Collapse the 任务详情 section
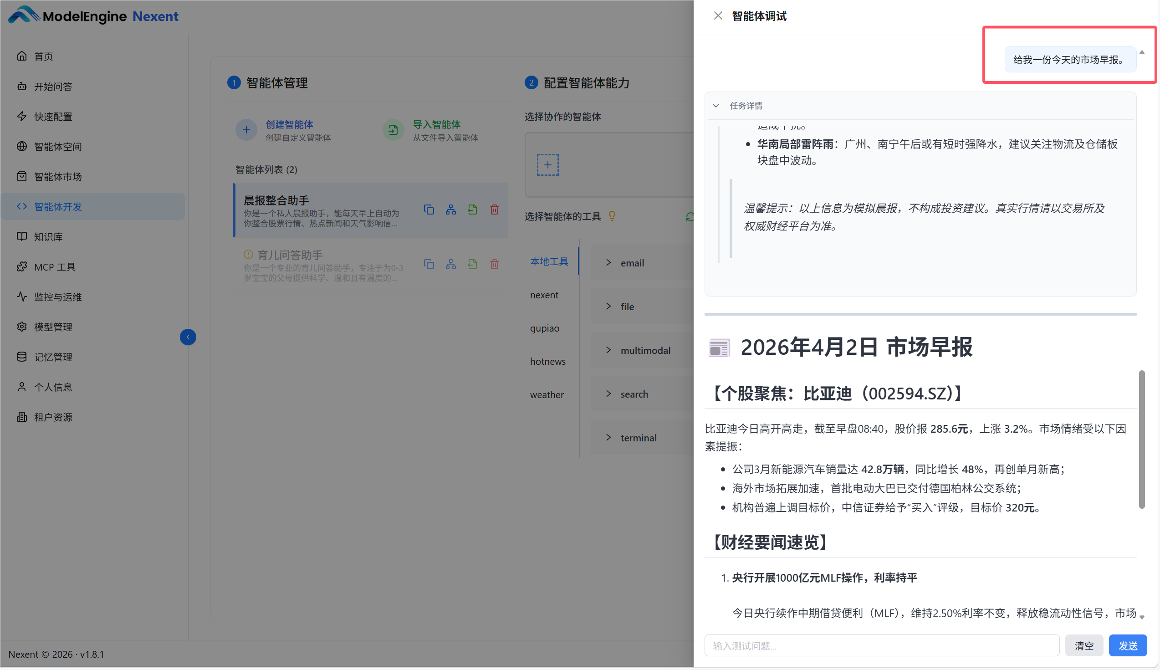Viewport: 1160px width, 670px height. tap(716, 106)
